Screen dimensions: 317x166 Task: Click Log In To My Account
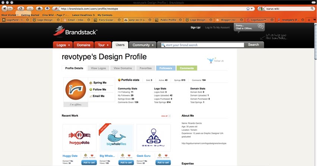pyautogui.click(x=217, y=28)
